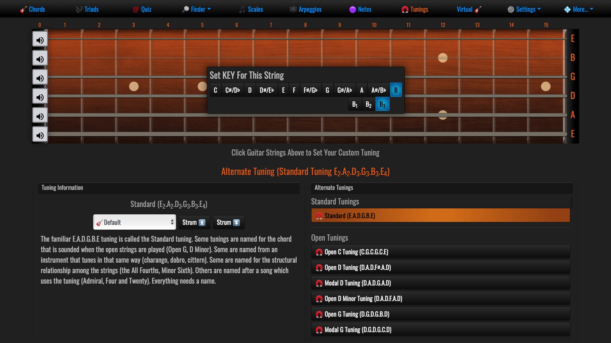Select octave B2 for this string
The height and width of the screenshot is (343, 611).
tap(369, 104)
